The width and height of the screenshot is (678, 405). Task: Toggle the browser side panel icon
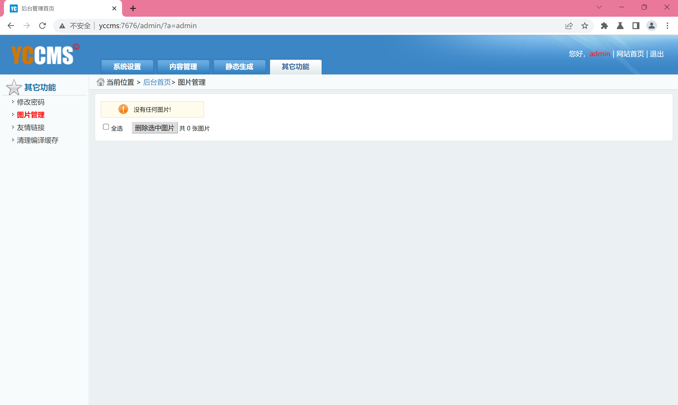point(636,26)
